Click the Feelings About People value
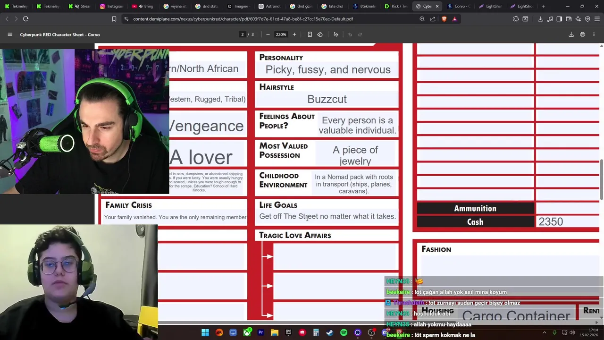 [x=357, y=125]
